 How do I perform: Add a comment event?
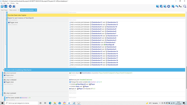[165, 6]
